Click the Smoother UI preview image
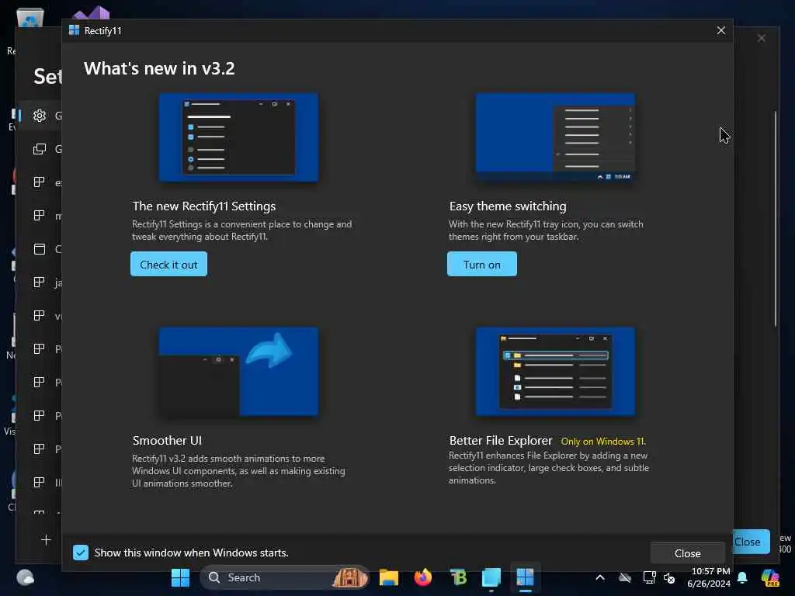 [239, 372]
